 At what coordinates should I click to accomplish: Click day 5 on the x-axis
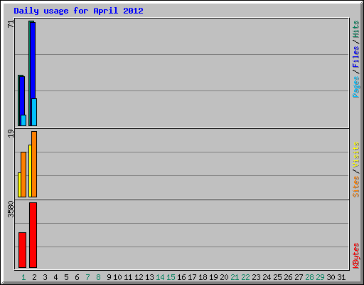(66, 277)
